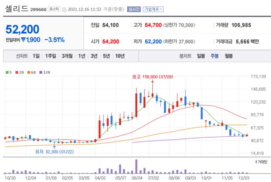The image size is (271, 182).
Task: Click the chart icon beside the date timestamp
Action: (x=65, y=9)
